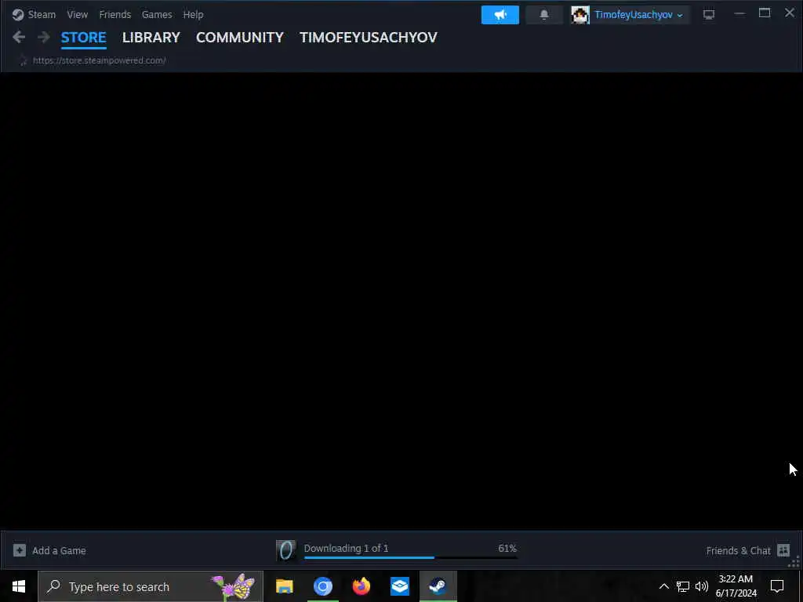Click the user avatar picture

pos(580,15)
